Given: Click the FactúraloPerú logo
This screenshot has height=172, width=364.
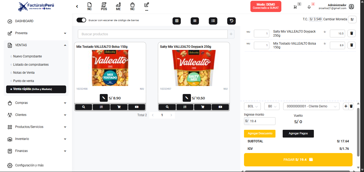Looking at the screenshot, I should (36, 7).
